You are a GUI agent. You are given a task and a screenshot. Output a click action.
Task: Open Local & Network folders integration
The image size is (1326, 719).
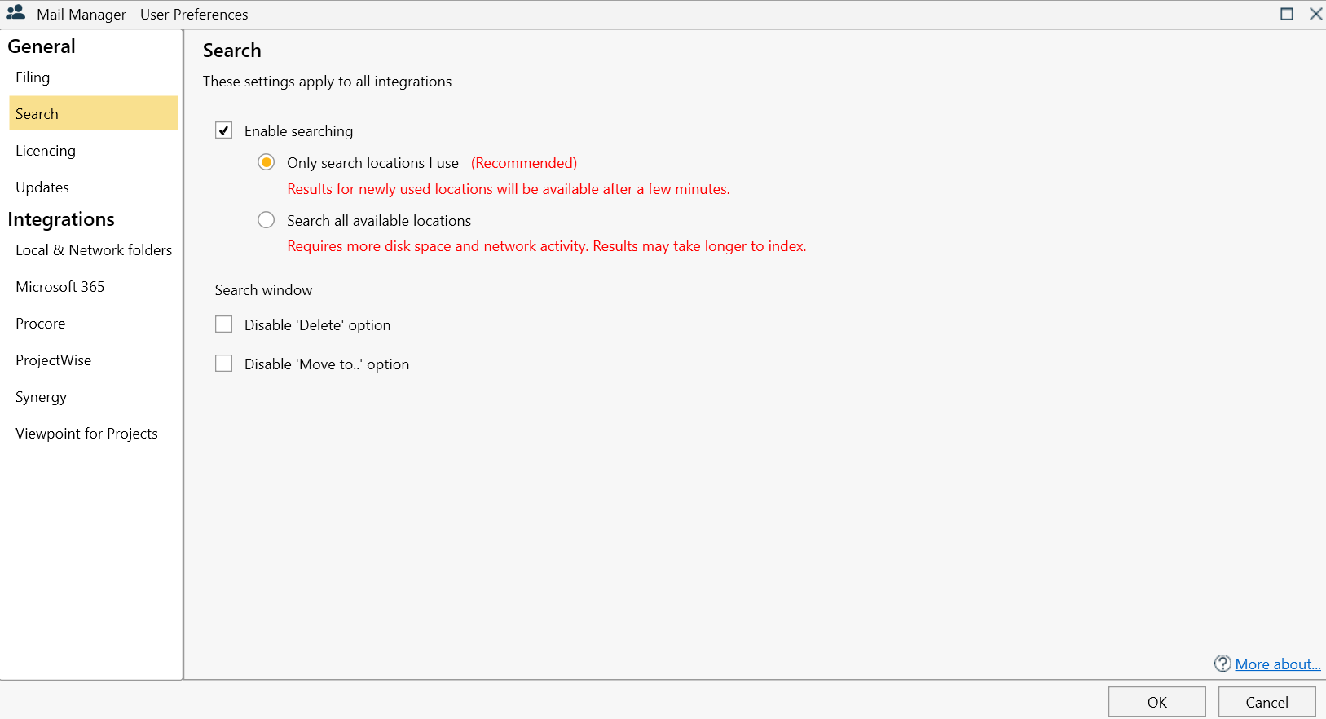(94, 250)
